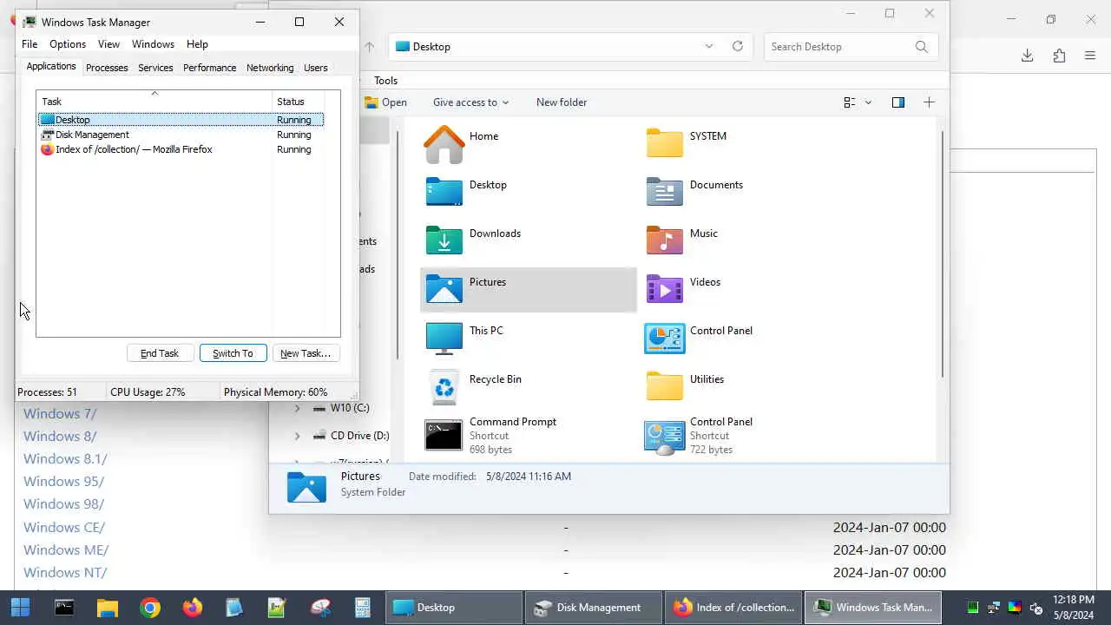Viewport: 1111px width, 625px height.
Task: Click the Explorer up-arrow navigation button
Action: pyautogui.click(x=370, y=47)
